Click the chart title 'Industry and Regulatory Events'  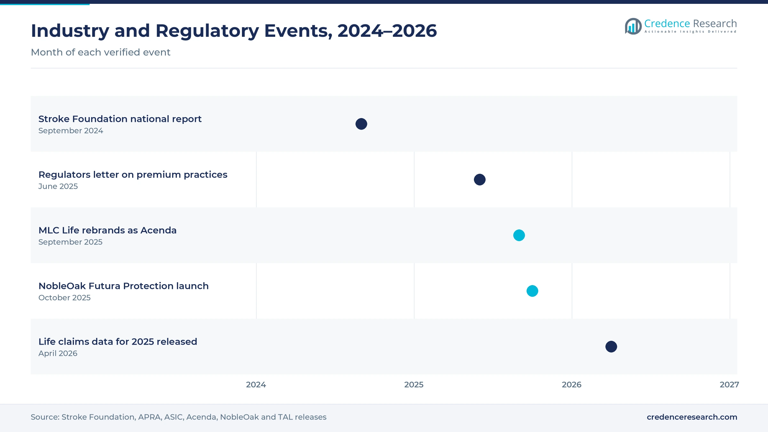[234, 31]
